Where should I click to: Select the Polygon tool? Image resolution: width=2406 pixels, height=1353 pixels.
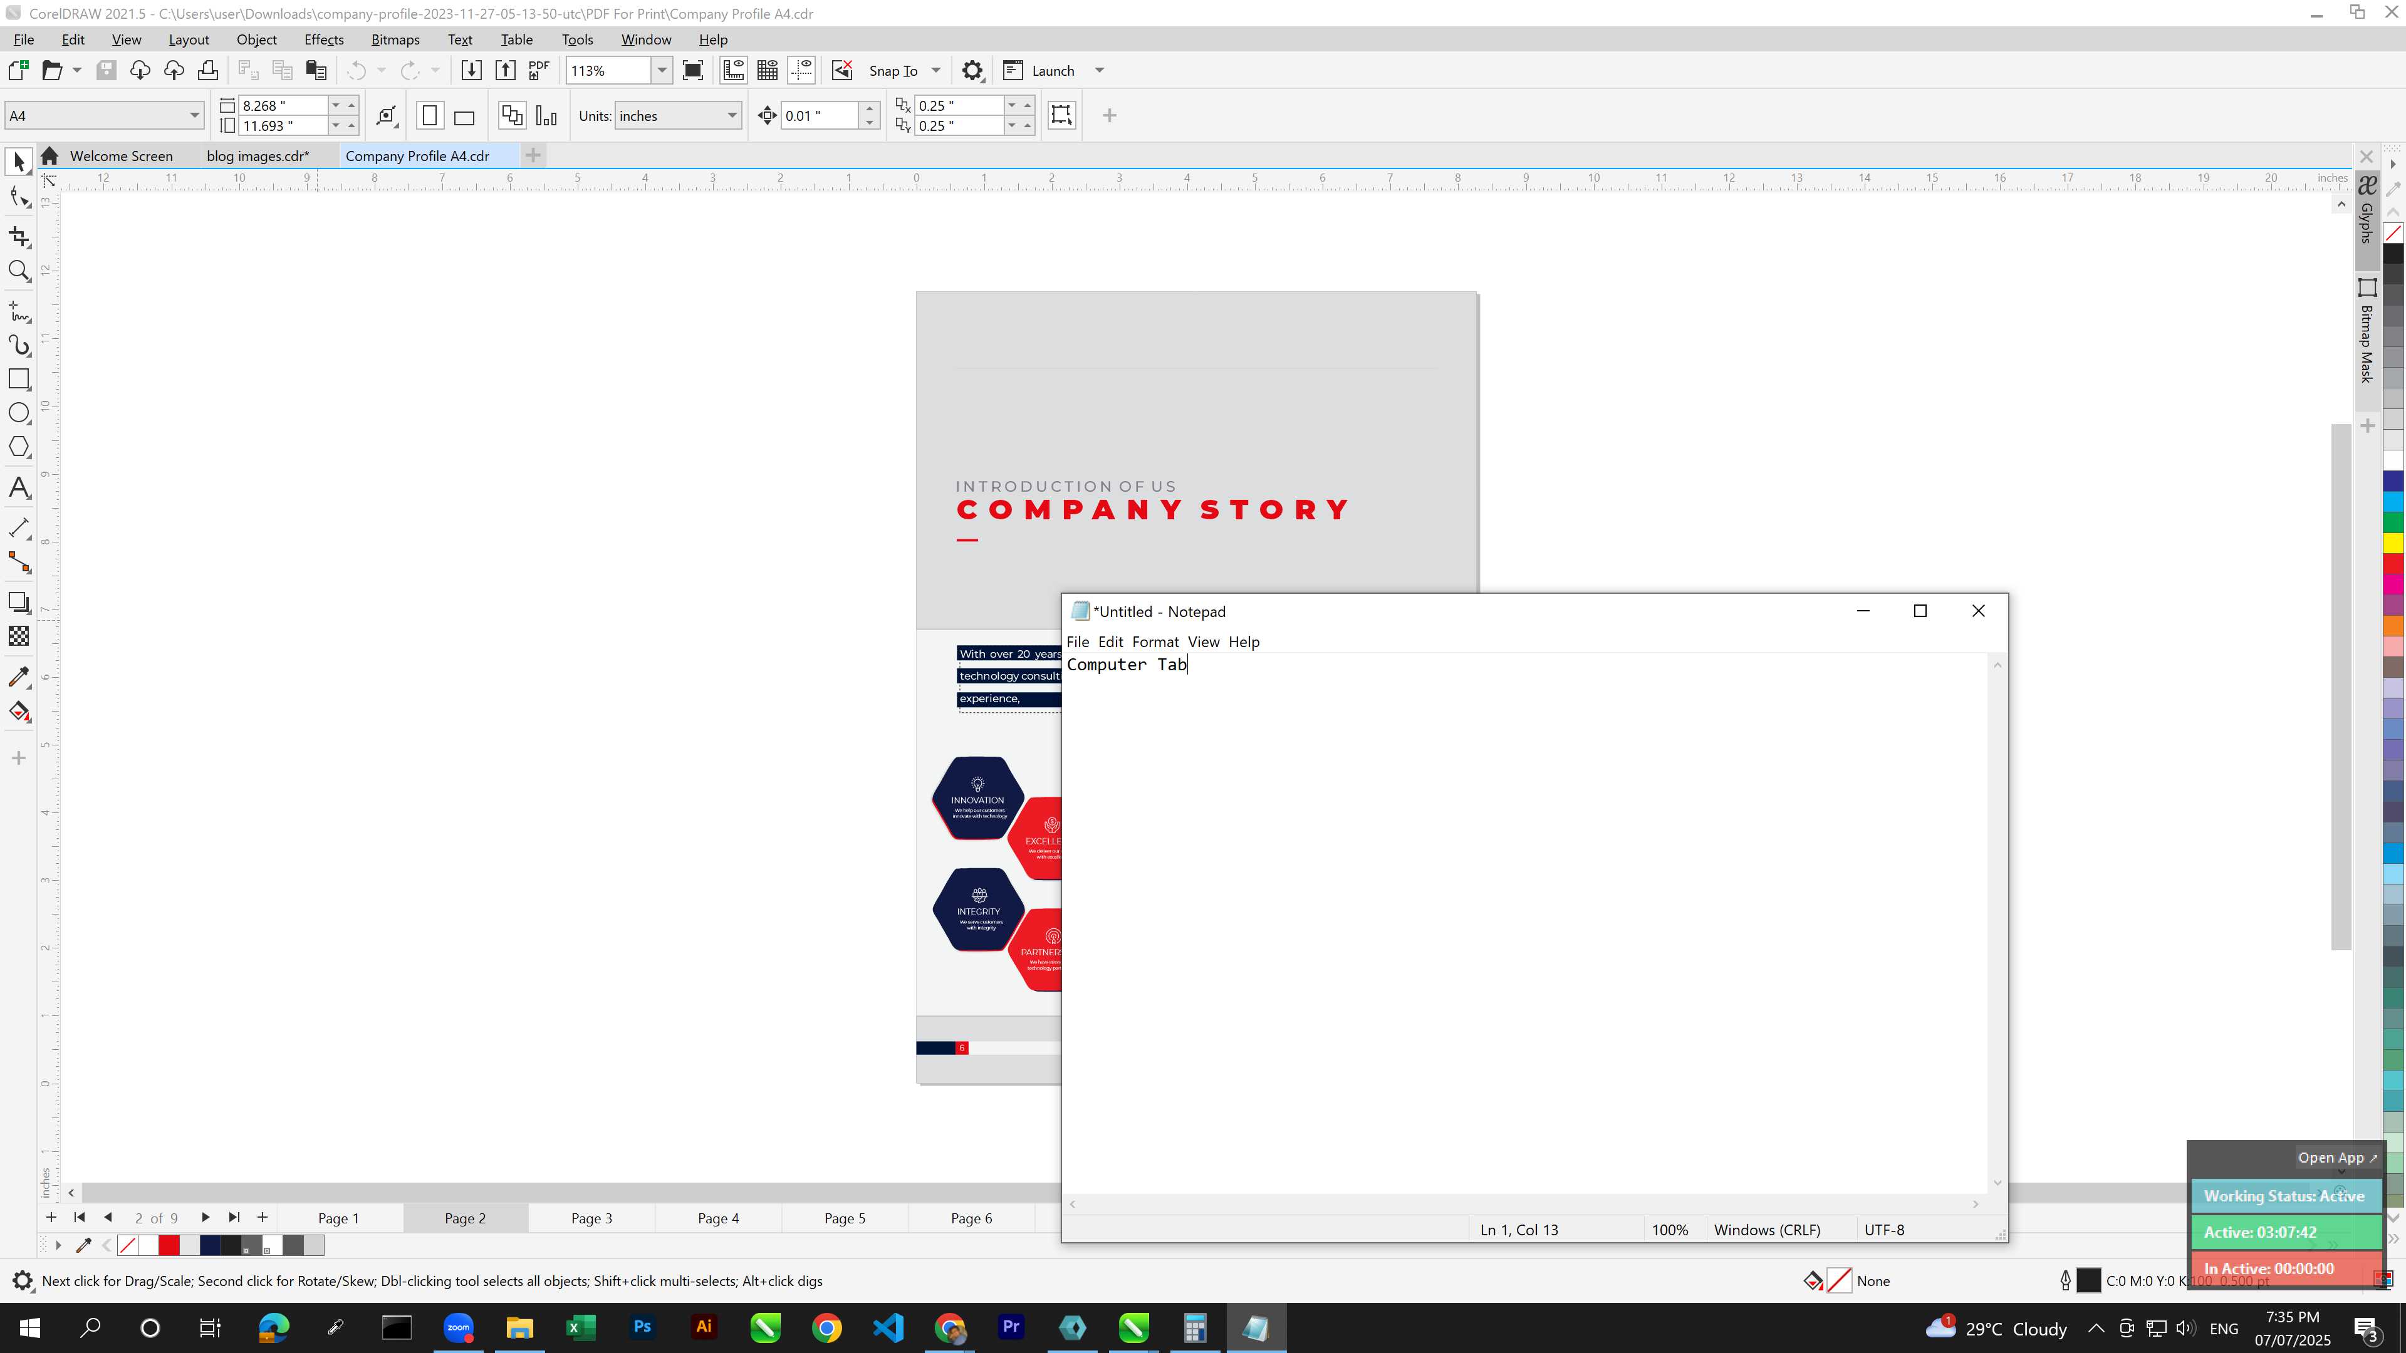pos(19,447)
